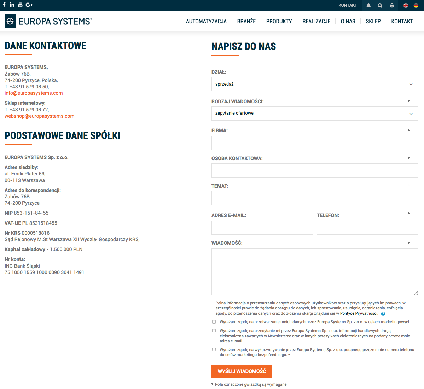Open the LinkedIn social icon
This screenshot has width=424, height=389.
click(12, 5)
